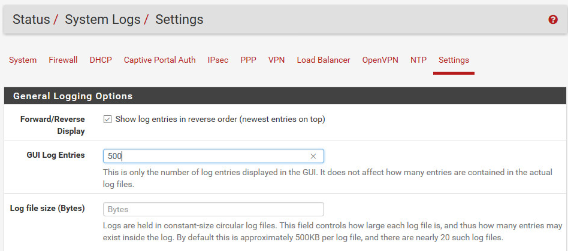Open the NTP tab
This screenshot has height=251, width=568.
pyautogui.click(x=418, y=60)
